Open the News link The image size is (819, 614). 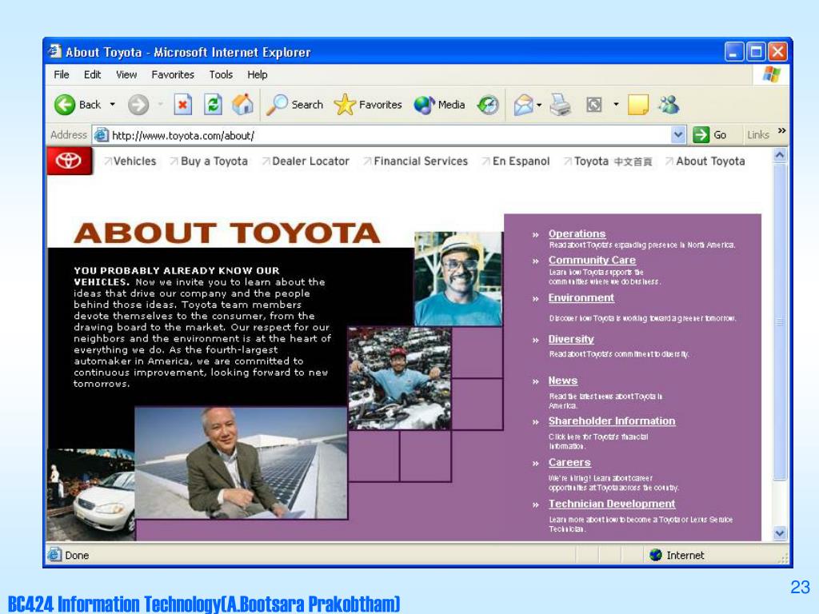pyautogui.click(x=562, y=381)
